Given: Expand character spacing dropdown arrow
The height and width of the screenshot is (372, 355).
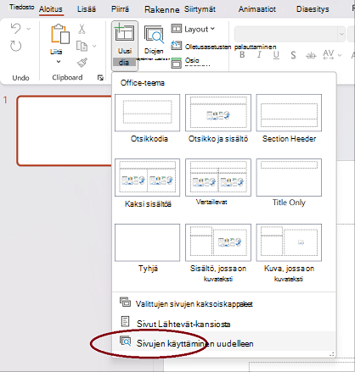Looking at the screenshot, I should 339,55.
